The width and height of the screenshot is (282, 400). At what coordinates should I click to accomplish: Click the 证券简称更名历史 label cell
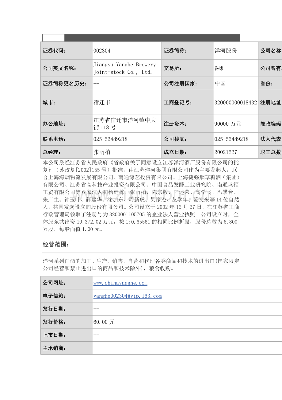click(x=66, y=83)
